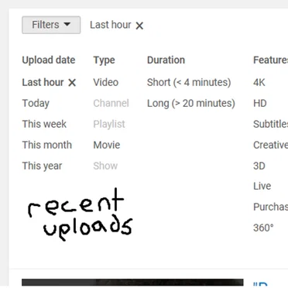Open the Filters dropdown button
Viewport: 288px width, 288px height.
(51, 25)
